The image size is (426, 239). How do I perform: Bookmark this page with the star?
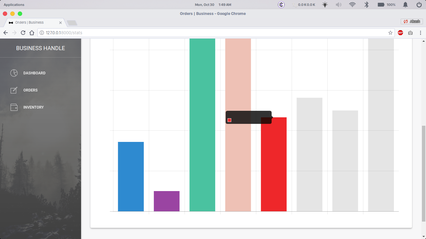390,33
